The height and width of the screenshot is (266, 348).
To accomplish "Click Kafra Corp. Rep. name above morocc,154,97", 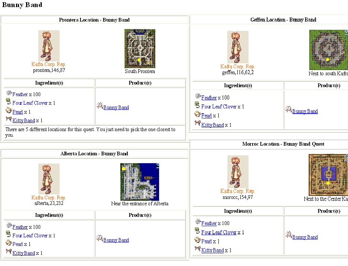I will pyautogui.click(x=237, y=191).
